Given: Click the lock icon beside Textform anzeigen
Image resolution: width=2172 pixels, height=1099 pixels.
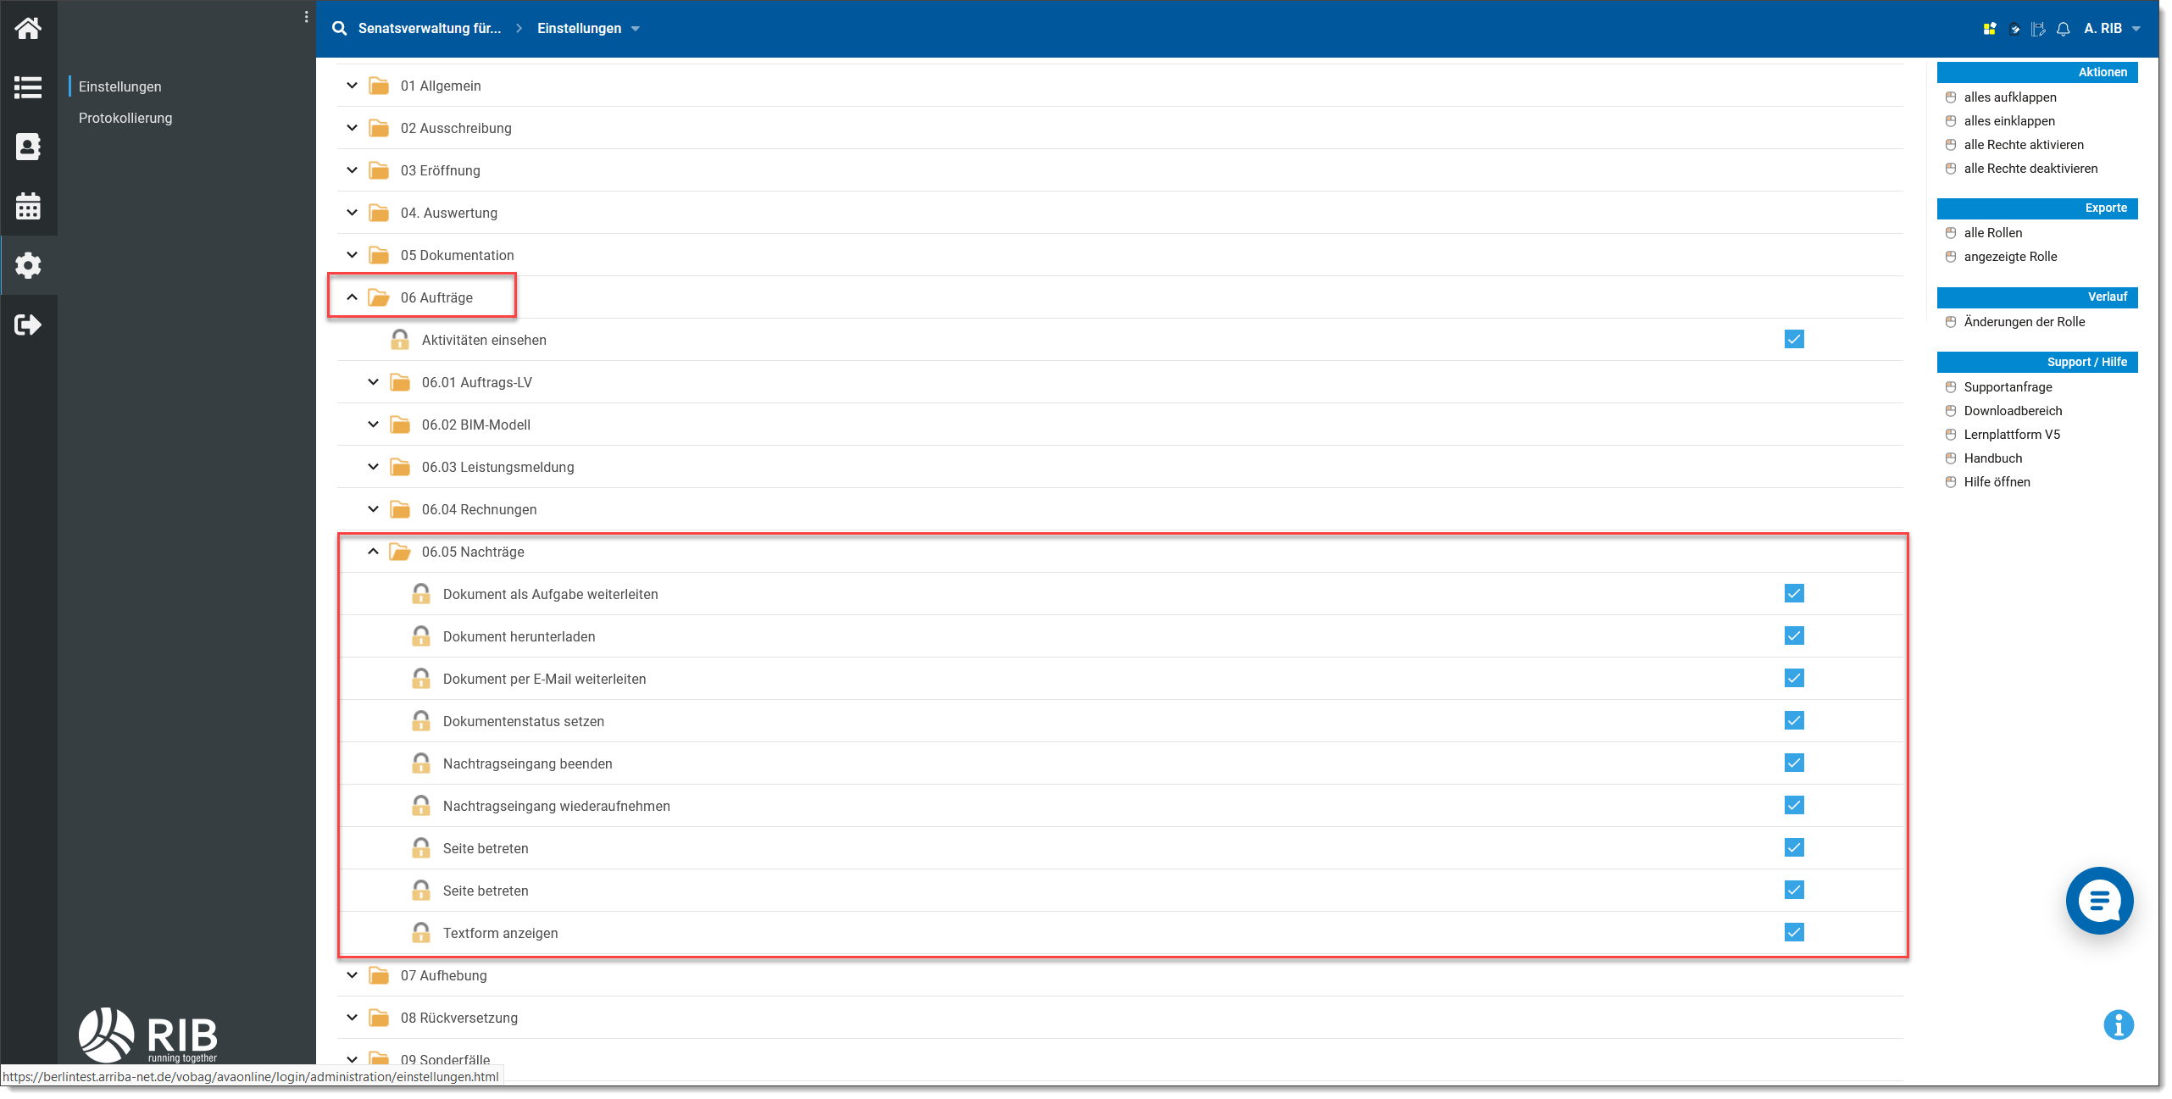Looking at the screenshot, I should click(421, 933).
